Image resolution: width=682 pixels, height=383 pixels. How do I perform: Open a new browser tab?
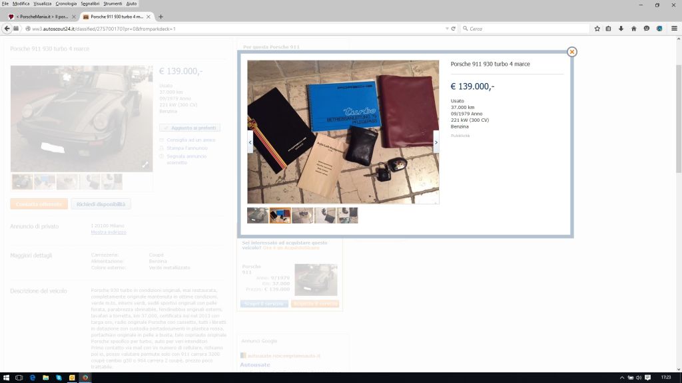(161, 17)
